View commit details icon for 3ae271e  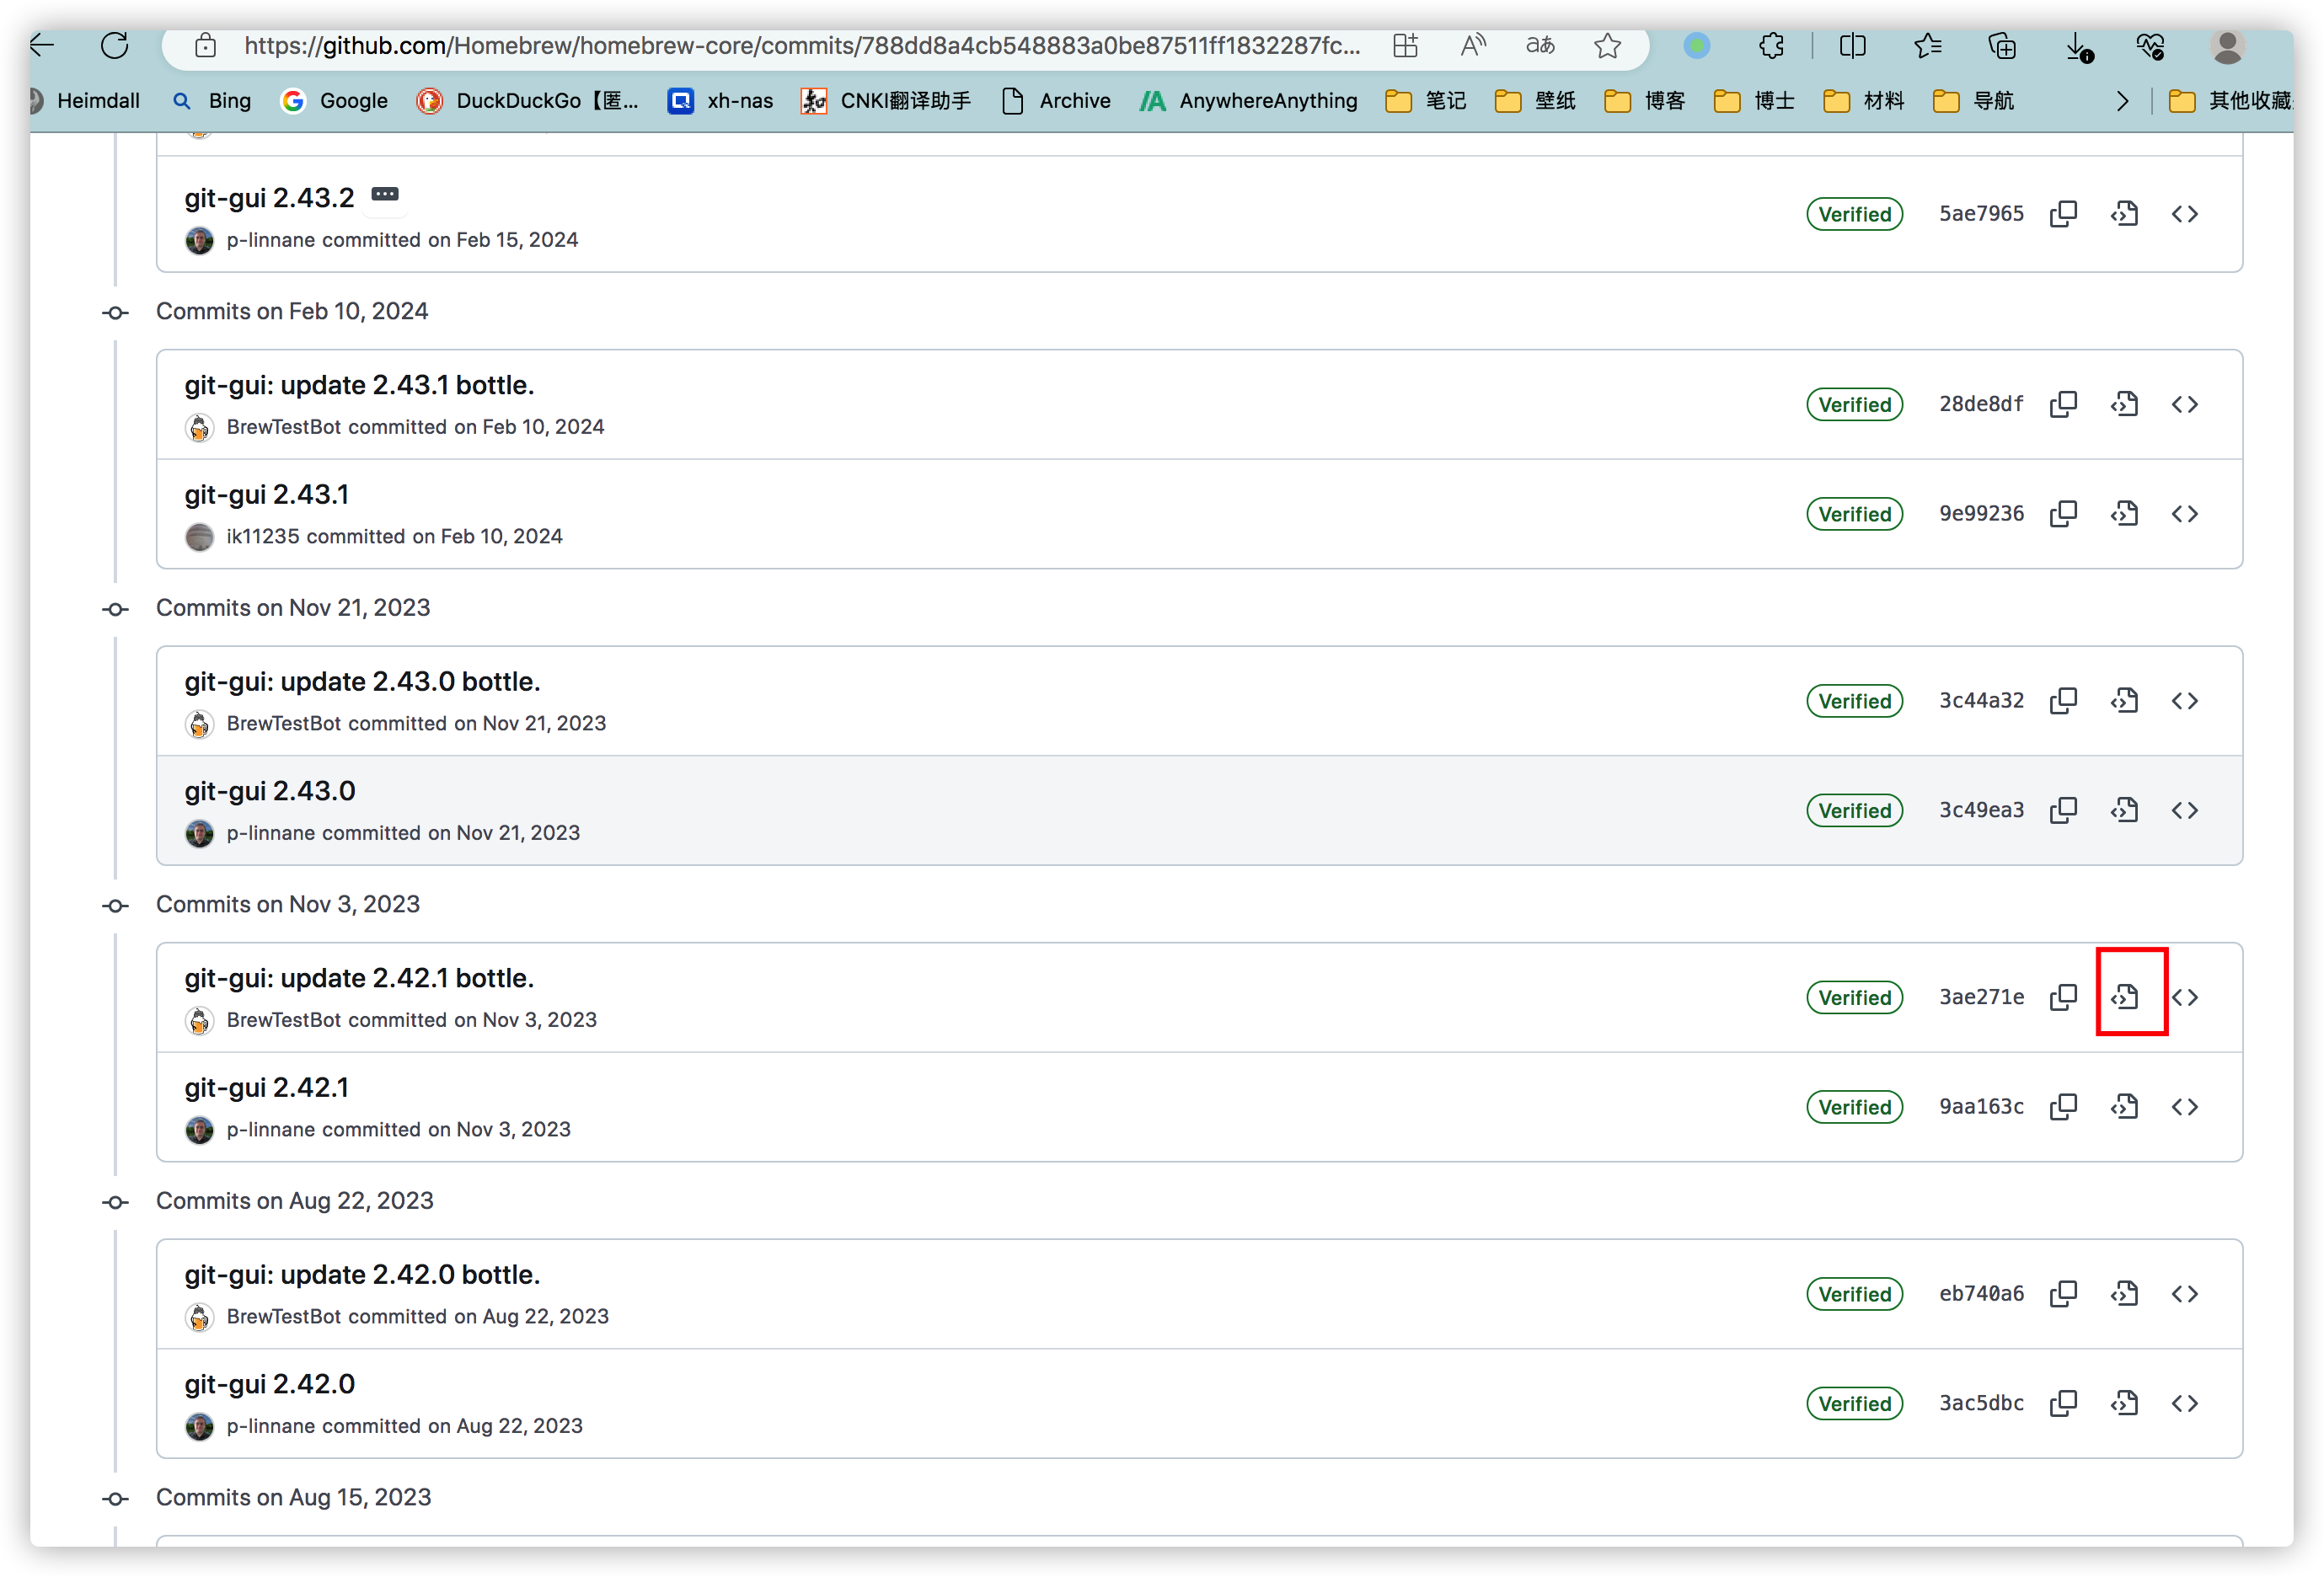pyautogui.click(x=2125, y=997)
